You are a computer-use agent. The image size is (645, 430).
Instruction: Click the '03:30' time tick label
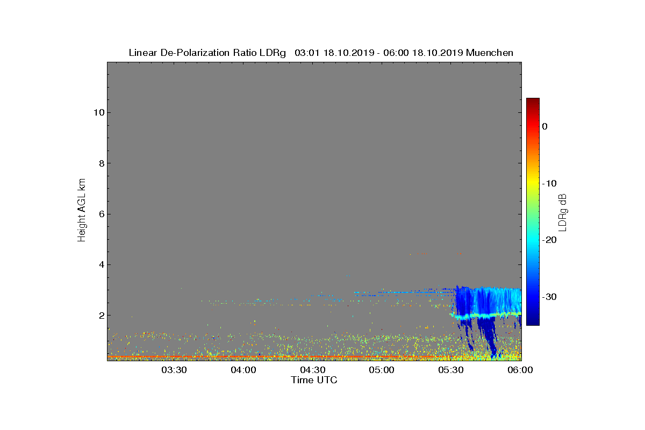(174, 370)
